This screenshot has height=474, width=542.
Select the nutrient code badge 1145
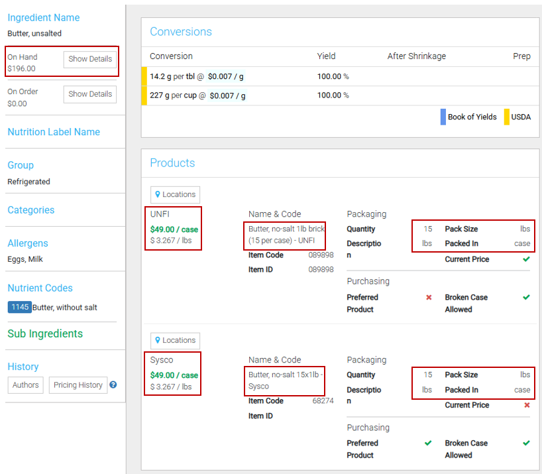(x=19, y=307)
